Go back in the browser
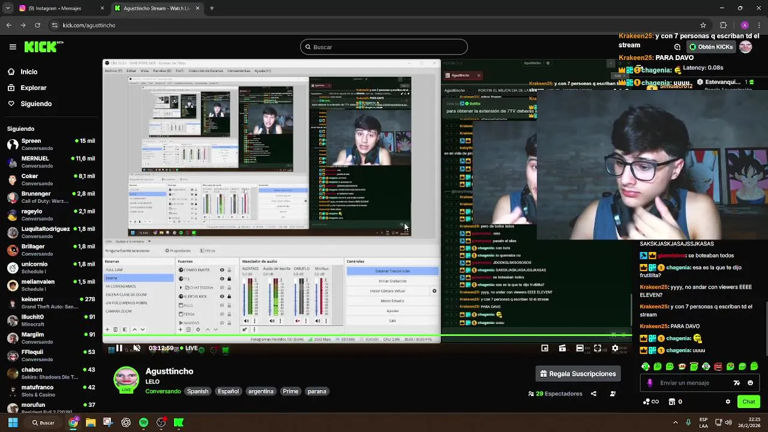The width and height of the screenshot is (768, 432). [8, 25]
